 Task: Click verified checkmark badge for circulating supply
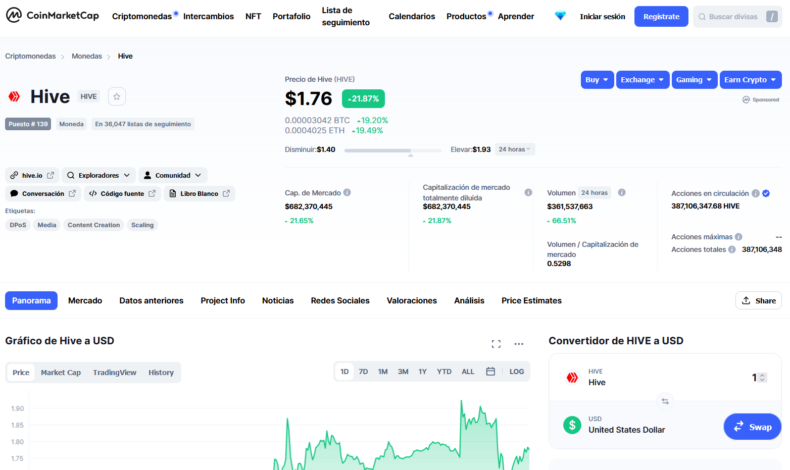766,193
